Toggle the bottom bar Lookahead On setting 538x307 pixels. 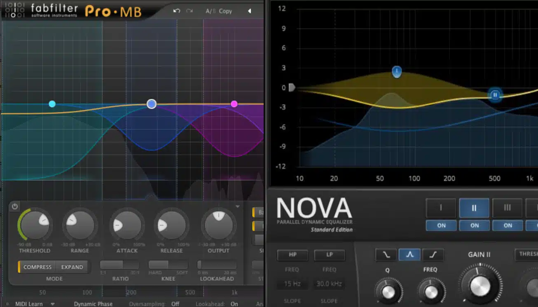(x=234, y=304)
